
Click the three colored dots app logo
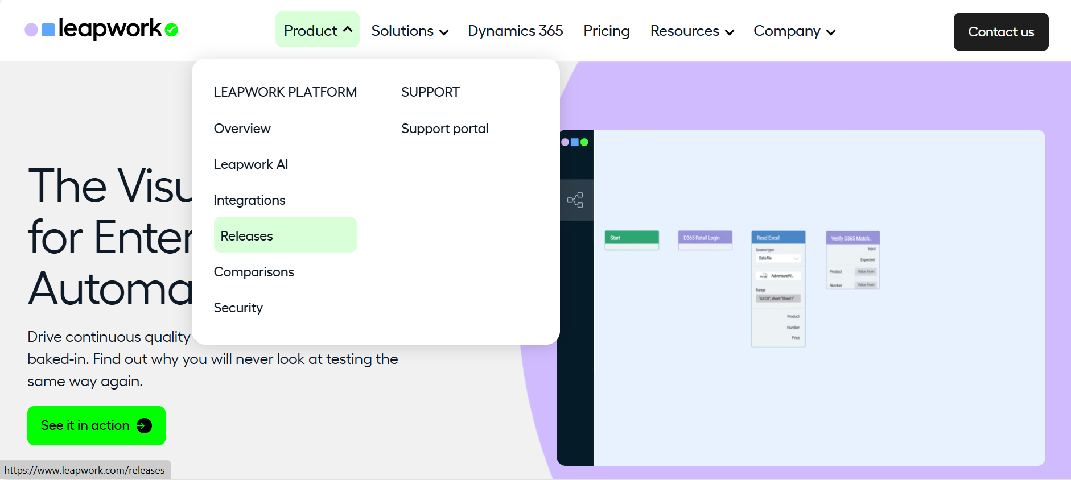tap(575, 142)
